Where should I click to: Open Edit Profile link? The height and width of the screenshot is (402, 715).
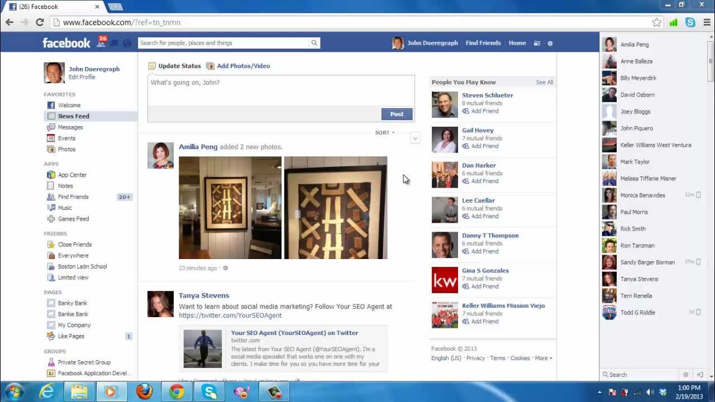[82, 77]
